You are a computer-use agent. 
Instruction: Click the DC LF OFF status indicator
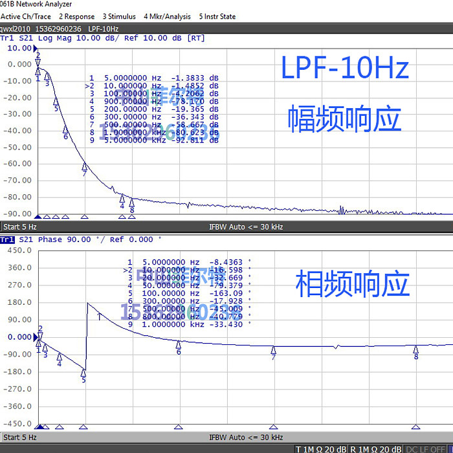(426, 449)
